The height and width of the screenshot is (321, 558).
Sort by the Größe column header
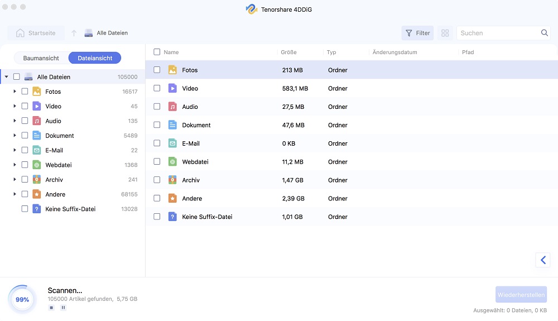tap(288, 52)
